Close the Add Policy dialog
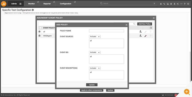Image resolution: width=192 pixels, height=97 pixels. (126, 25)
